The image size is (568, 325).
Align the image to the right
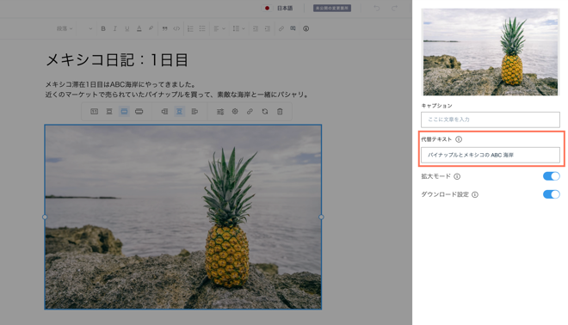pyautogui.click(x=194, y=112)
